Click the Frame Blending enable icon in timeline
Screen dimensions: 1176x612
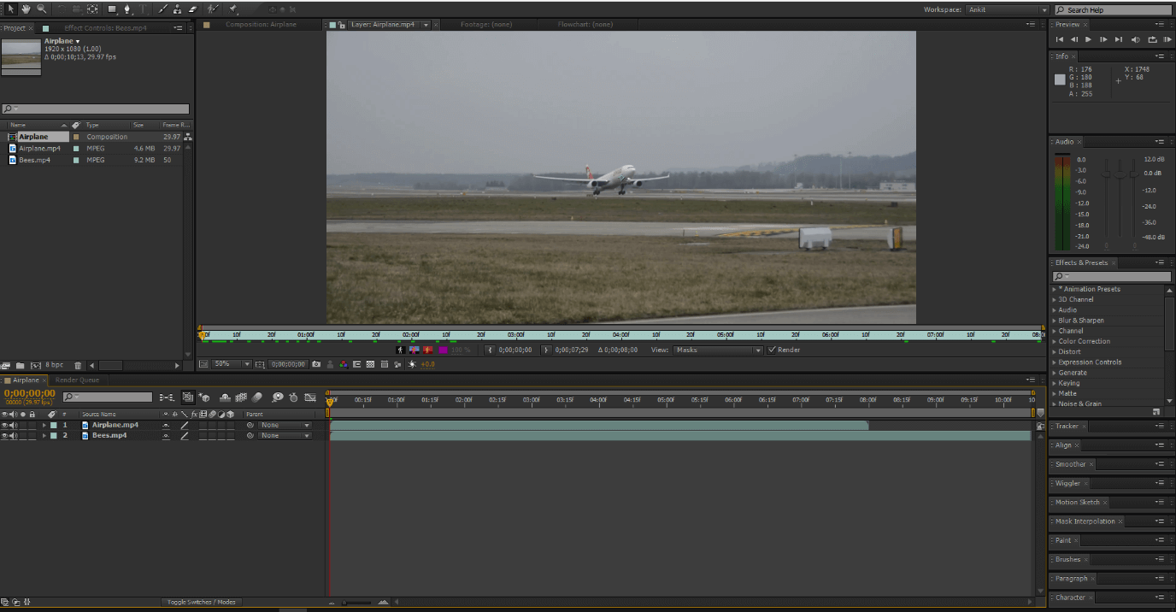pyautogui.click(x=241, y=397)
